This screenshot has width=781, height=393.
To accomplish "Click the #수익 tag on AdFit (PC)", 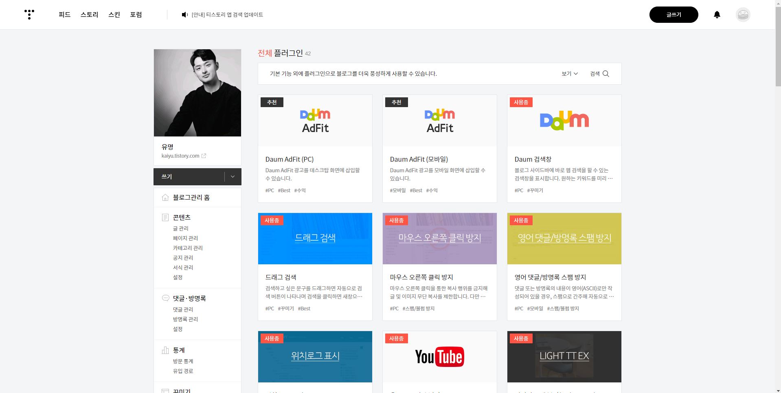I will 300,190.
